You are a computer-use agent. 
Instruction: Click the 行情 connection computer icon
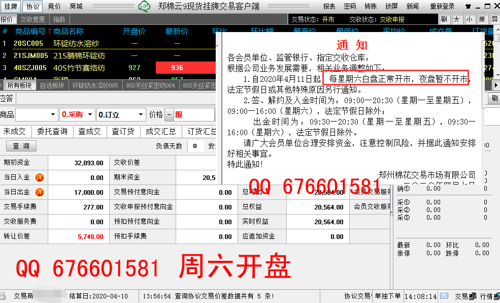(497, 296)
